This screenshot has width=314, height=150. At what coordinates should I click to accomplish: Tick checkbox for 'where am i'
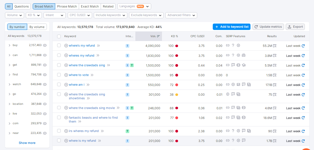pyautogui.click(x=59, y=85)
